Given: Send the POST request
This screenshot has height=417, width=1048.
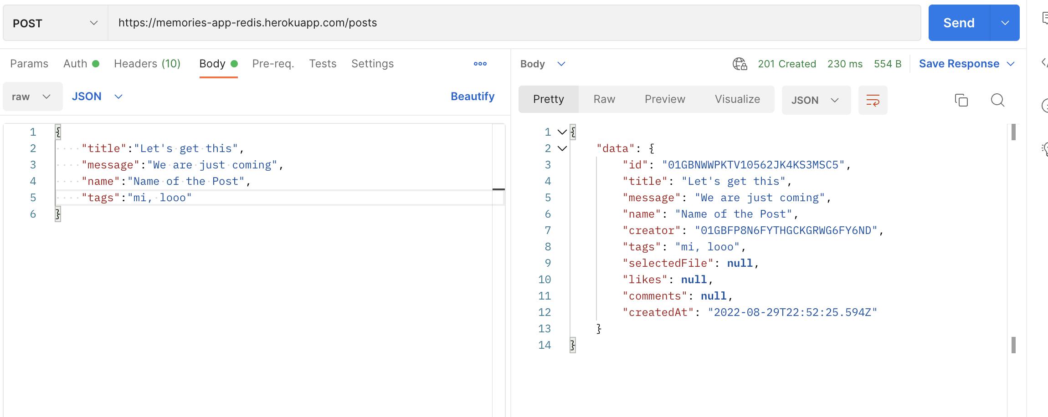Looking at the screenshot, I should click(x=959, y=23).
